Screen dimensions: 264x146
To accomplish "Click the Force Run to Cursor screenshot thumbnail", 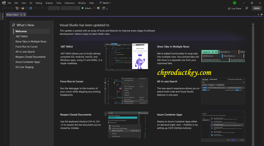I will 126,91.
